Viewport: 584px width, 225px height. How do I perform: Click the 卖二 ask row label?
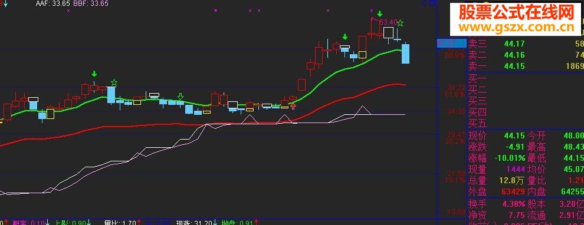click(x=478, y=55)
